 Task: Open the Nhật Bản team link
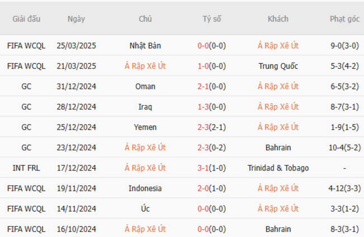point(145,46)
